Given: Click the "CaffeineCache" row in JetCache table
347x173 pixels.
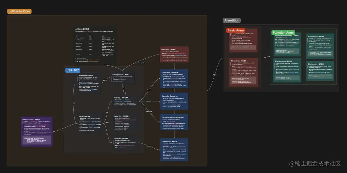Looking at the screenshot, I should (x=95, y=44).
